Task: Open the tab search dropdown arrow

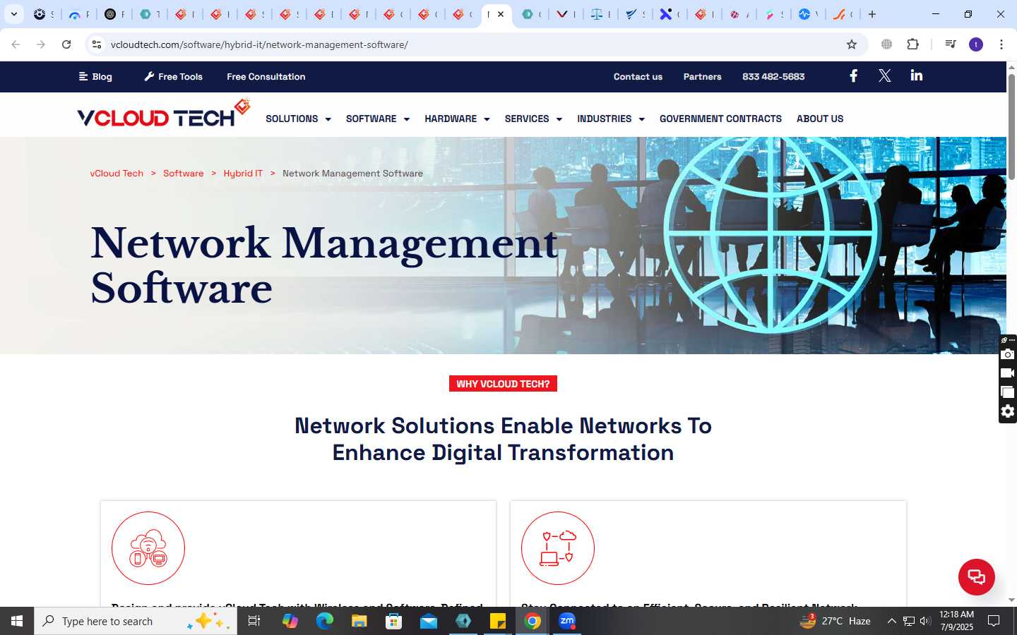Action: pyautogui.click(x=13, y=14)
